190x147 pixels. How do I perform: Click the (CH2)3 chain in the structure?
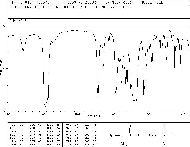click(x=150, y=135)
